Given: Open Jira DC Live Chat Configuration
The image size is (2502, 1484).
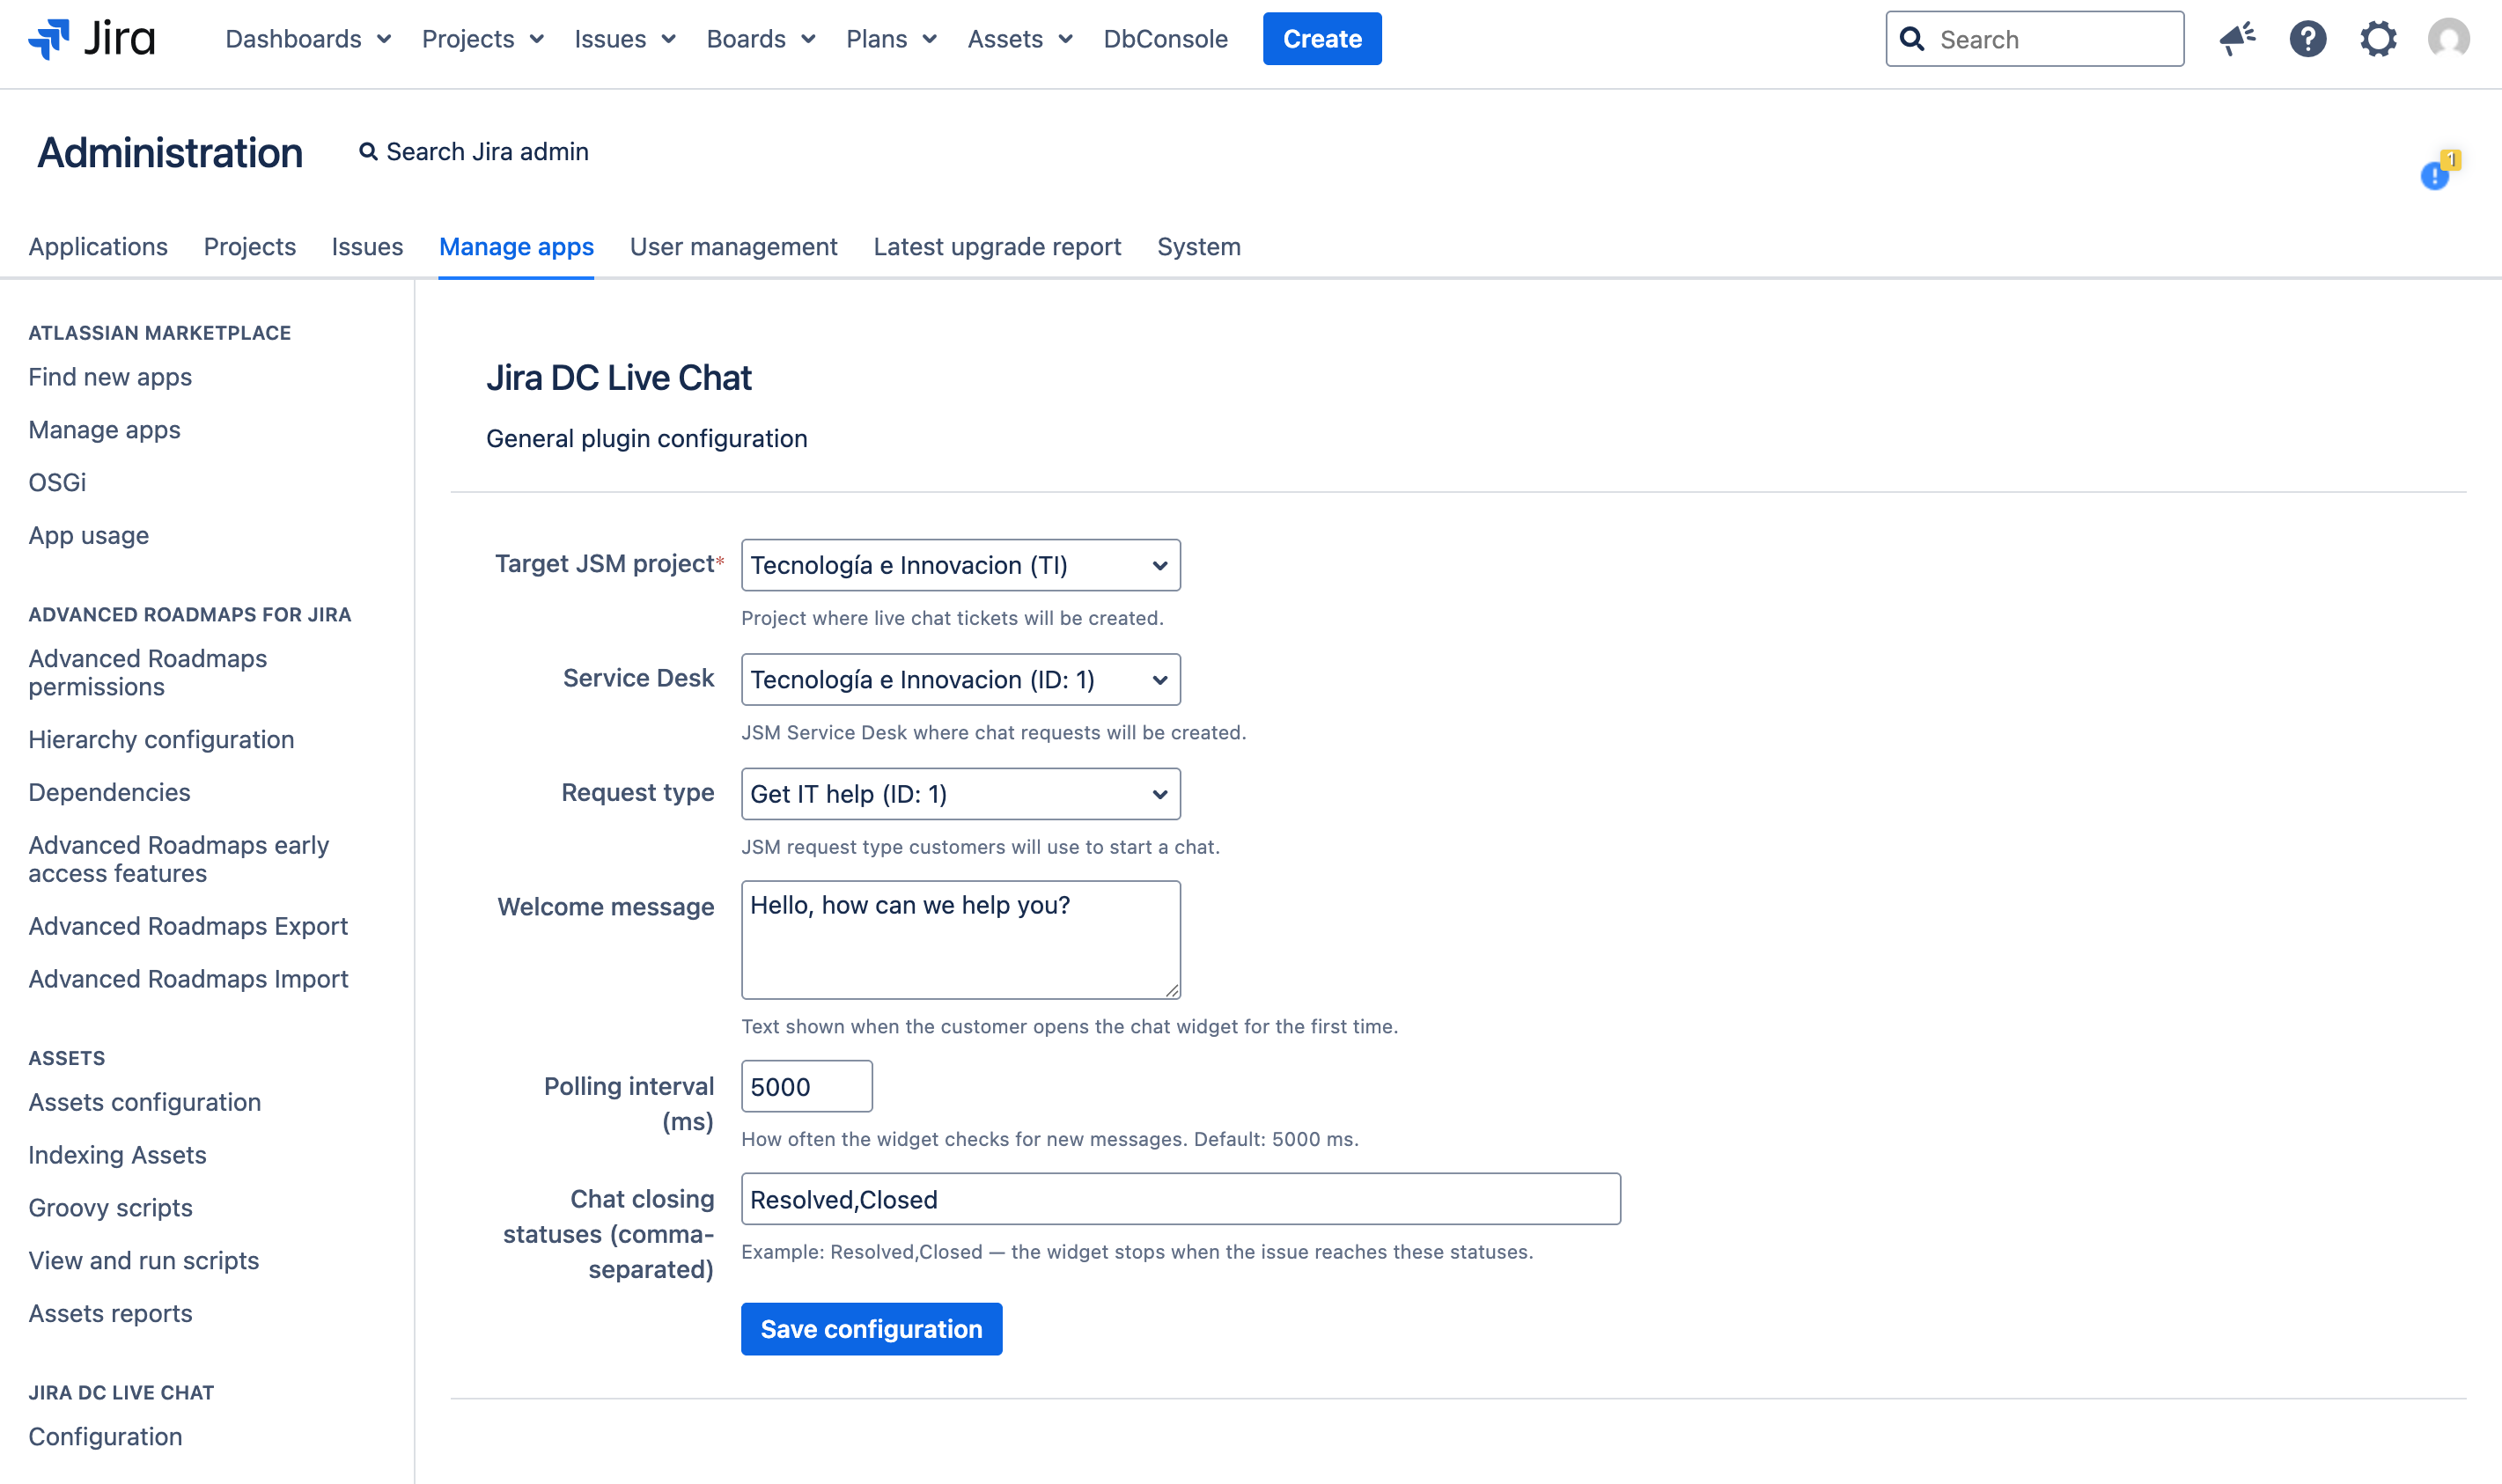Looking at the screenshot, I should 105,1438.
